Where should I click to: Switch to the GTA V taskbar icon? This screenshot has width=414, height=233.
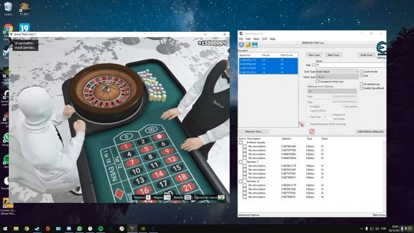132,228
